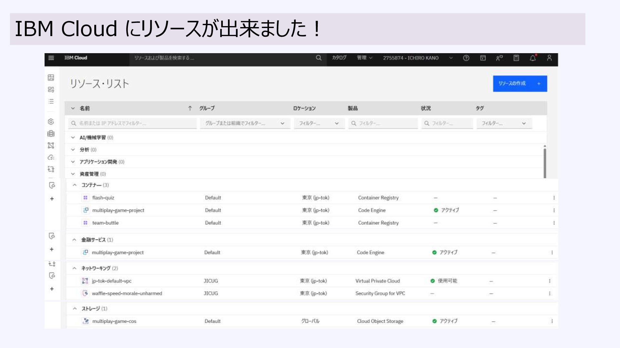Screen dimensions: 620x348
Task: Sort by the ロケーション column header
Action: (304, 109)
